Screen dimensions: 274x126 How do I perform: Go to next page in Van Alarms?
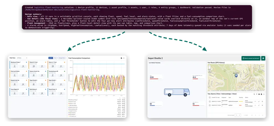pos(259,115)
